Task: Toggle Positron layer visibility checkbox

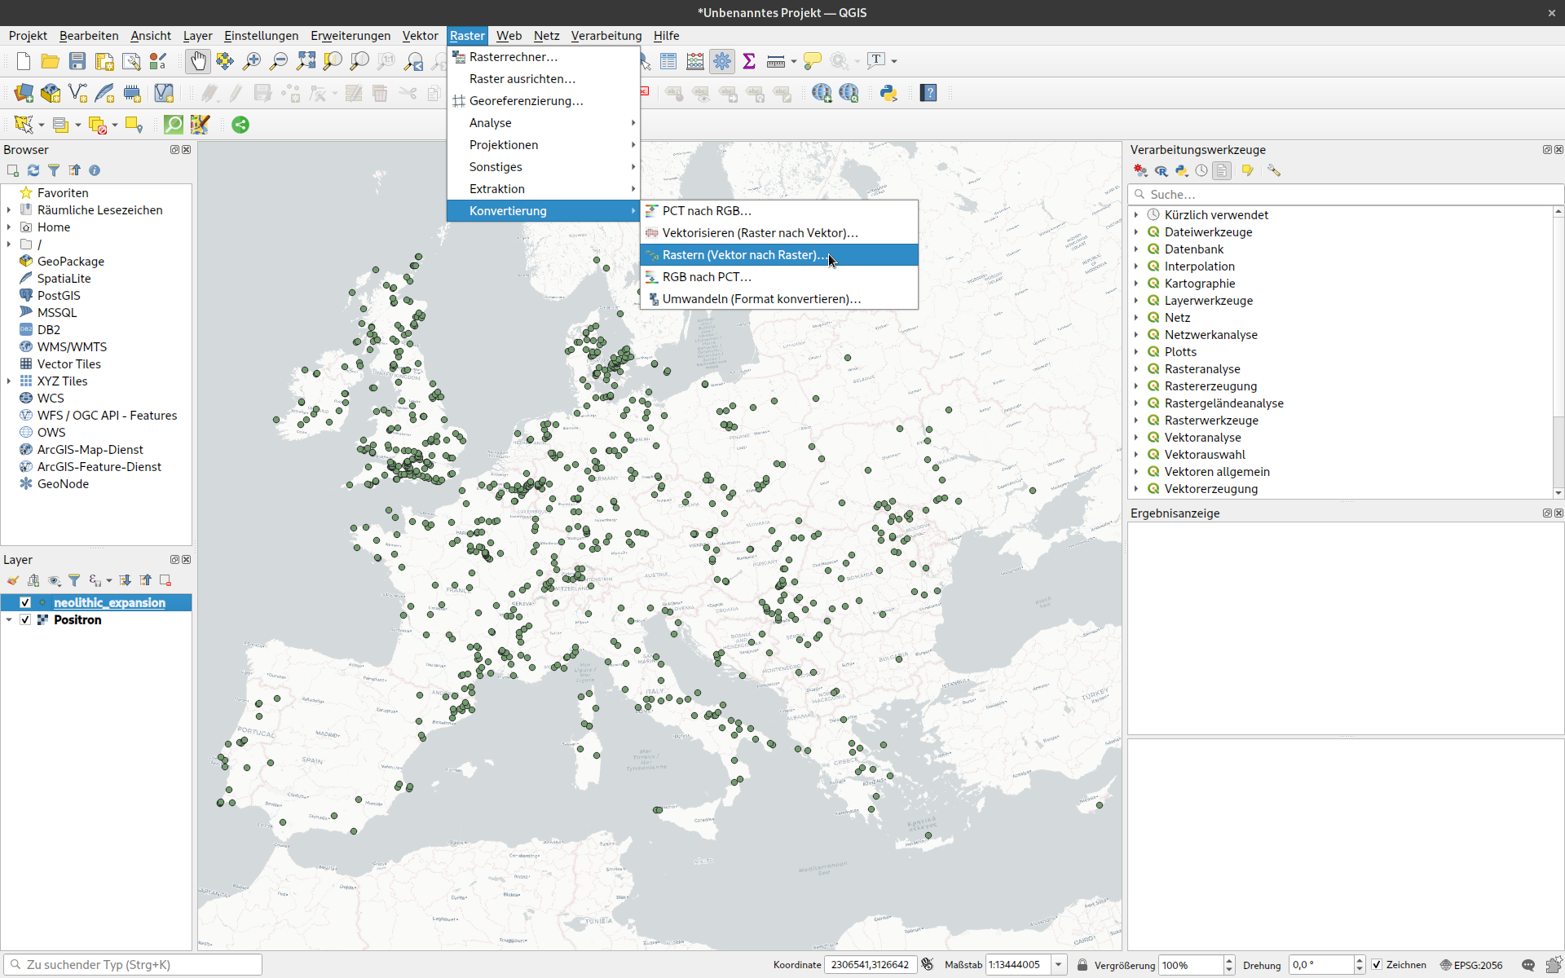Action: click(25, 619)
